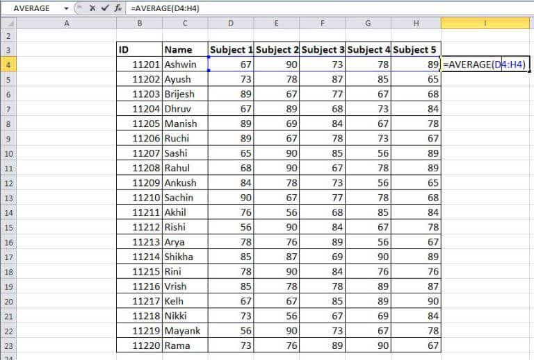Select the name cell Manish
Screen dimensions: 534x360
(185, 123)
